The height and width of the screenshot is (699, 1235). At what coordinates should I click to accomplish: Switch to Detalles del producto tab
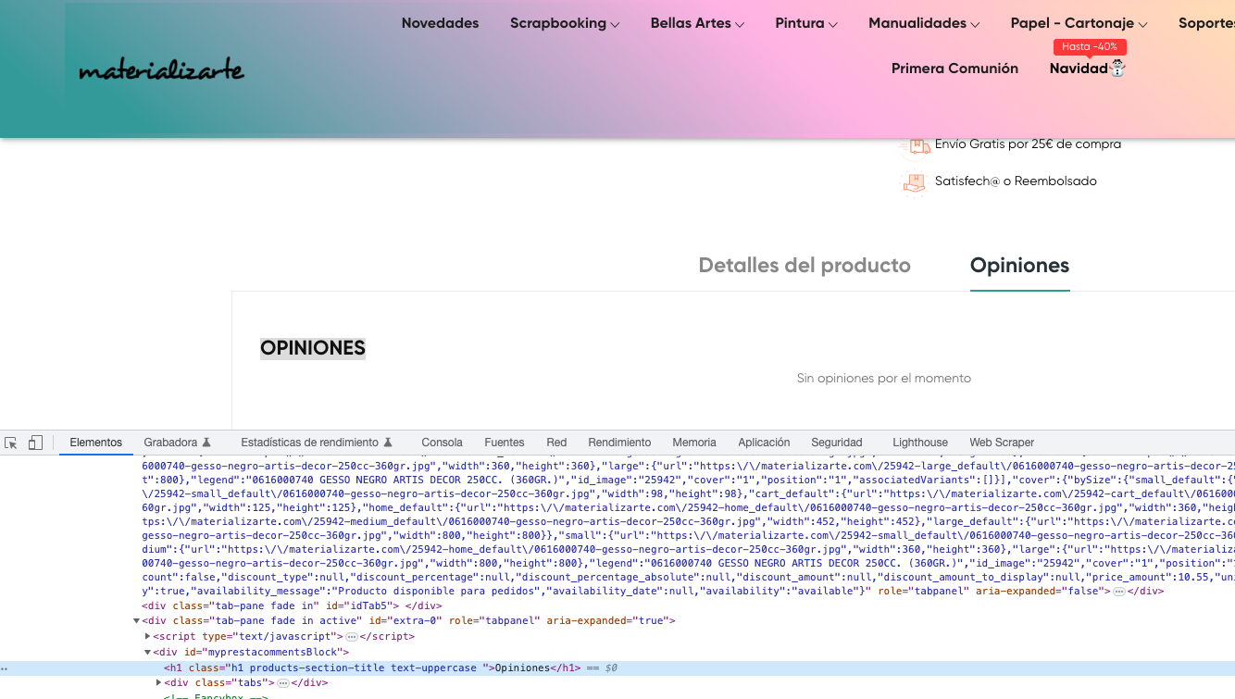(805, 266)
